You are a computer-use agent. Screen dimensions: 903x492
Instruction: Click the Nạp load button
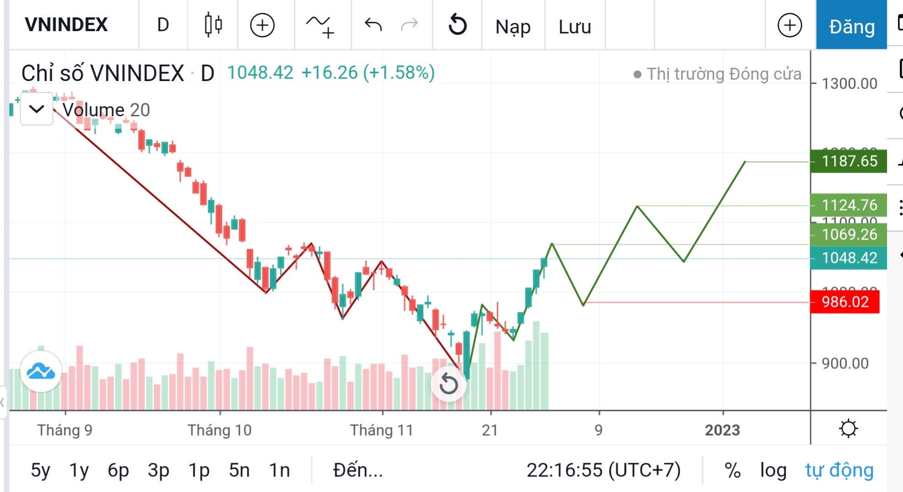click(x=513, y=27)
